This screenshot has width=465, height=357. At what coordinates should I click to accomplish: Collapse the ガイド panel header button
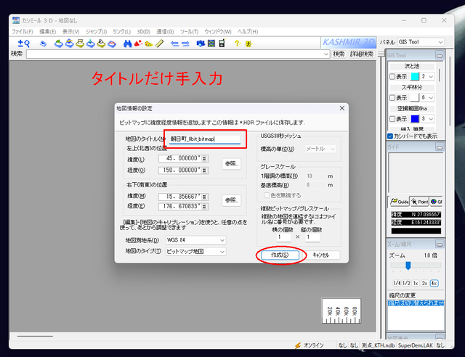440,147
